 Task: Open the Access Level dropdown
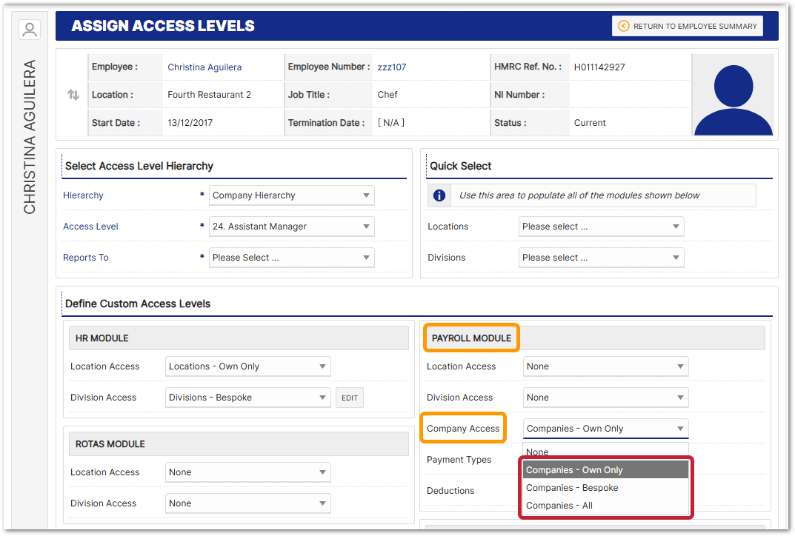click(292, 227)
